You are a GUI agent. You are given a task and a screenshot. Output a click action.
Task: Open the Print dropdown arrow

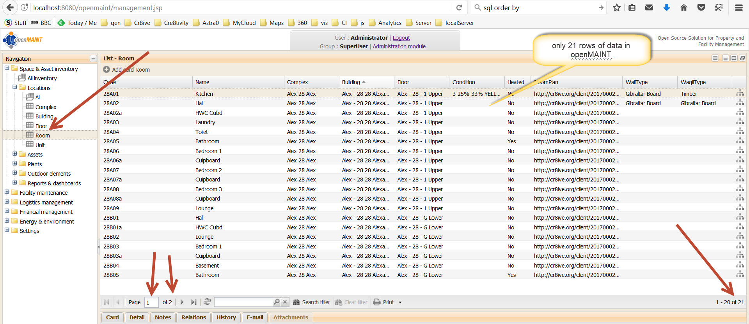click(400, 303)
